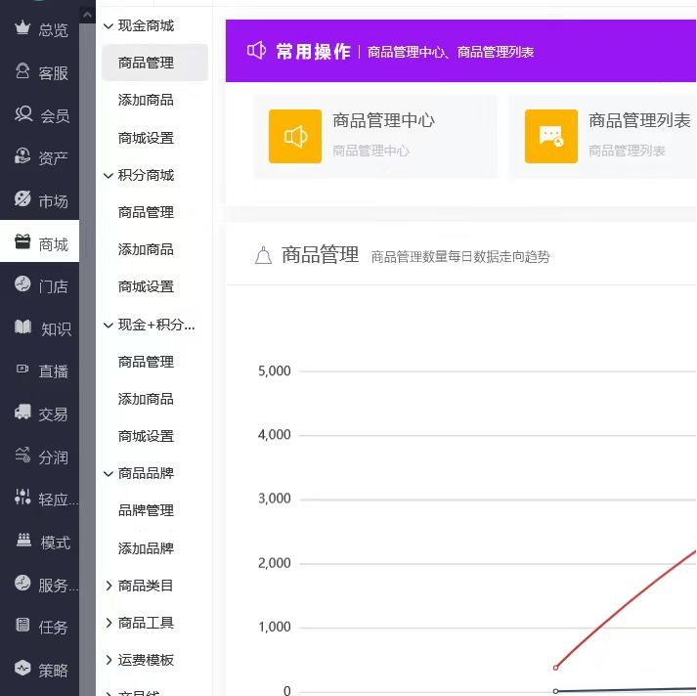
Task: Open 添加商品 under 现金+积分
Action: pos(146,399)
